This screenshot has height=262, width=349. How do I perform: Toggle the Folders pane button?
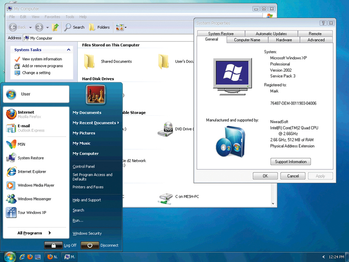(99, 27)
